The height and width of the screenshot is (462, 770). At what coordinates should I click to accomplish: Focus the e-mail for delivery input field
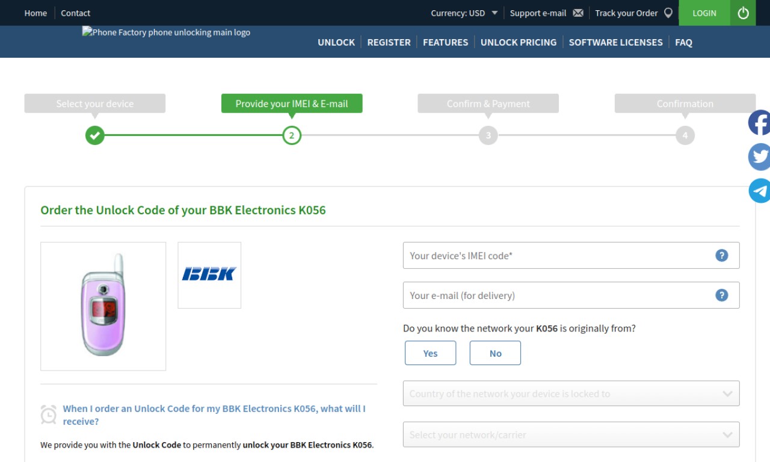tap(571, 295)
